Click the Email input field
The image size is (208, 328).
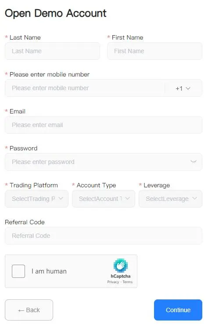pos(104,125)
